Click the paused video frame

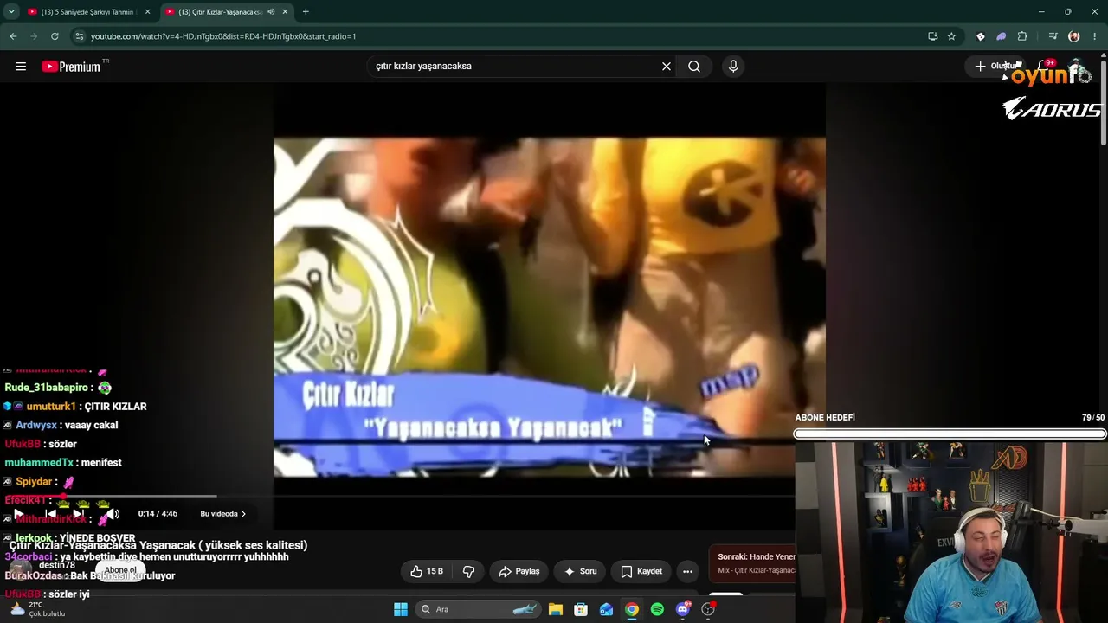550,307
